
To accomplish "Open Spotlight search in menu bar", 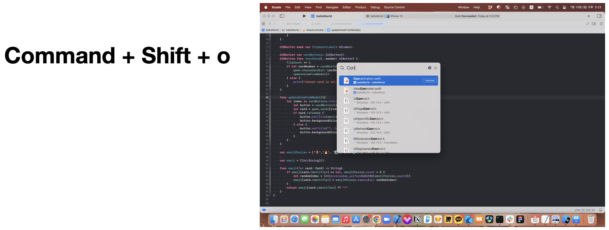I will 557,7.
